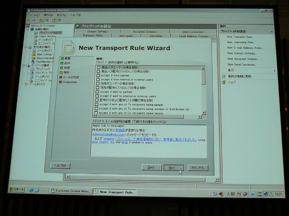
Task: Click the Microsoft Exchange root tree icon
Action: [x=28, y=26]
